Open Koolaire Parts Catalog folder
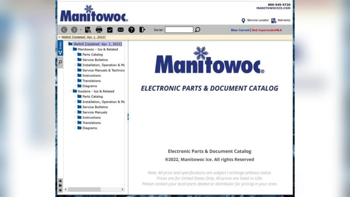Screen dimensions: 350x197 [93, 97]
